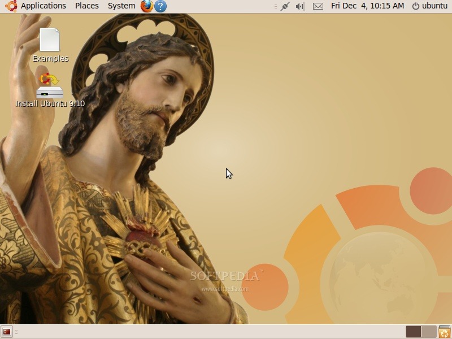Screen dimensions: 452x339
Task: Open the calendar from the date and time
Action: pyautogui.click(x=367, y=6)
